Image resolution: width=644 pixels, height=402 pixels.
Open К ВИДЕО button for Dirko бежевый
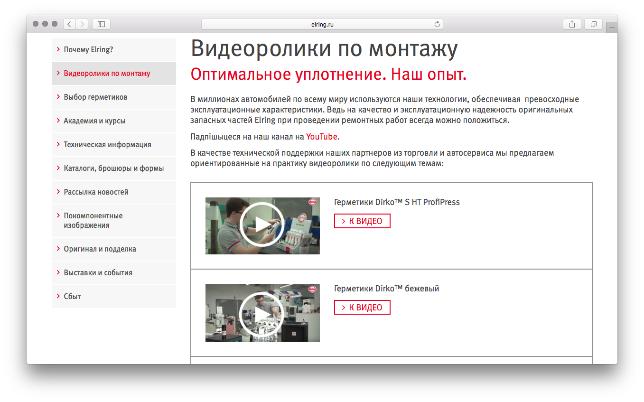click(x=362, y=308)
